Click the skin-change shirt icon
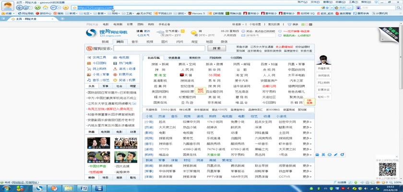Image resolution: width=403 pixels, height=192 pixels. coord(289,24)
